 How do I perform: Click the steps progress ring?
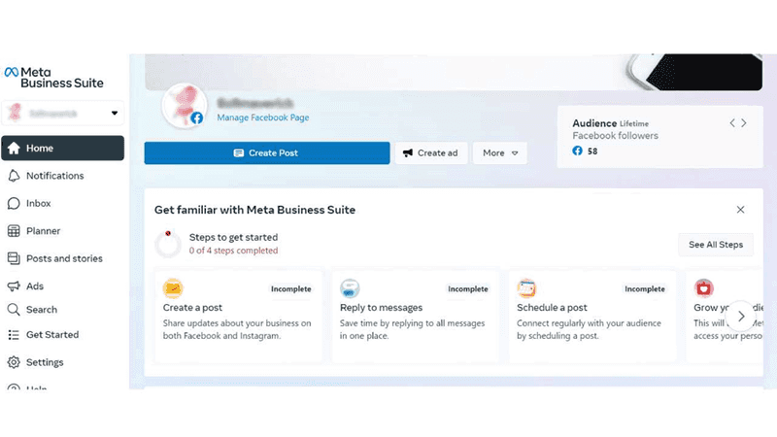tap(168, 244)
